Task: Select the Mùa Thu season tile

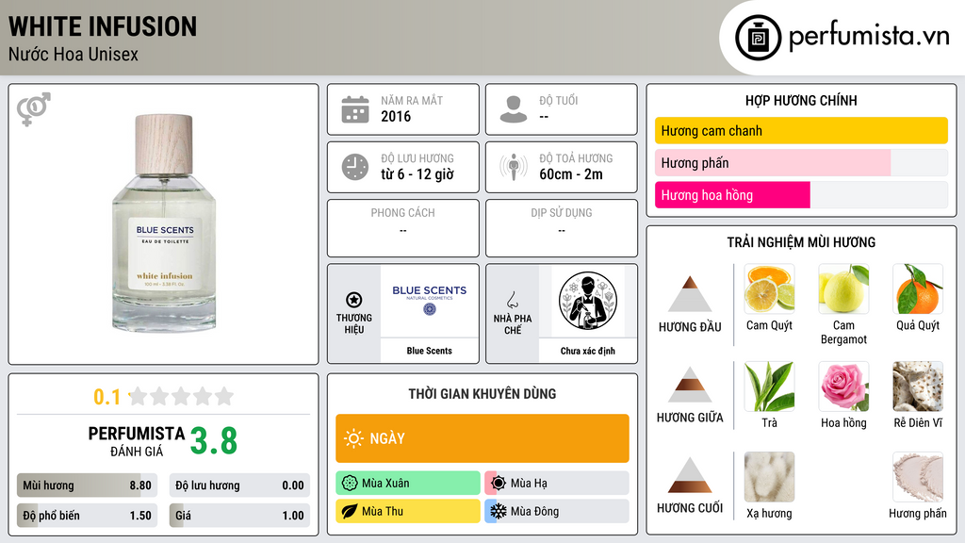Action: [x=407, y=511]
